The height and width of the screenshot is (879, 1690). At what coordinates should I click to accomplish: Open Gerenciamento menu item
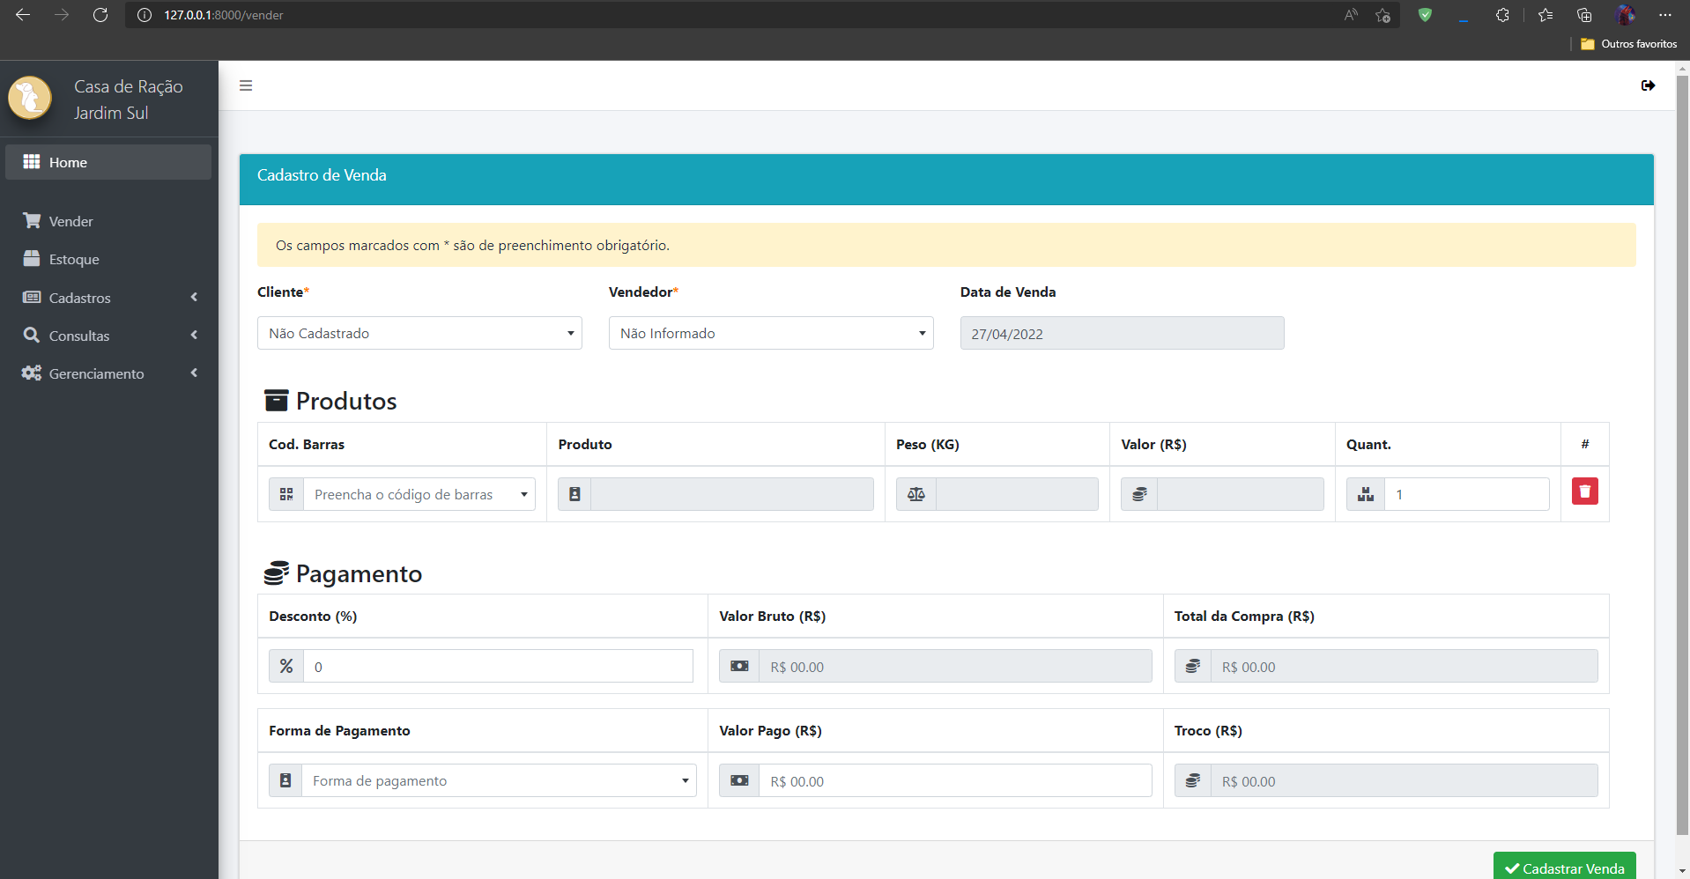coord(108,373)
